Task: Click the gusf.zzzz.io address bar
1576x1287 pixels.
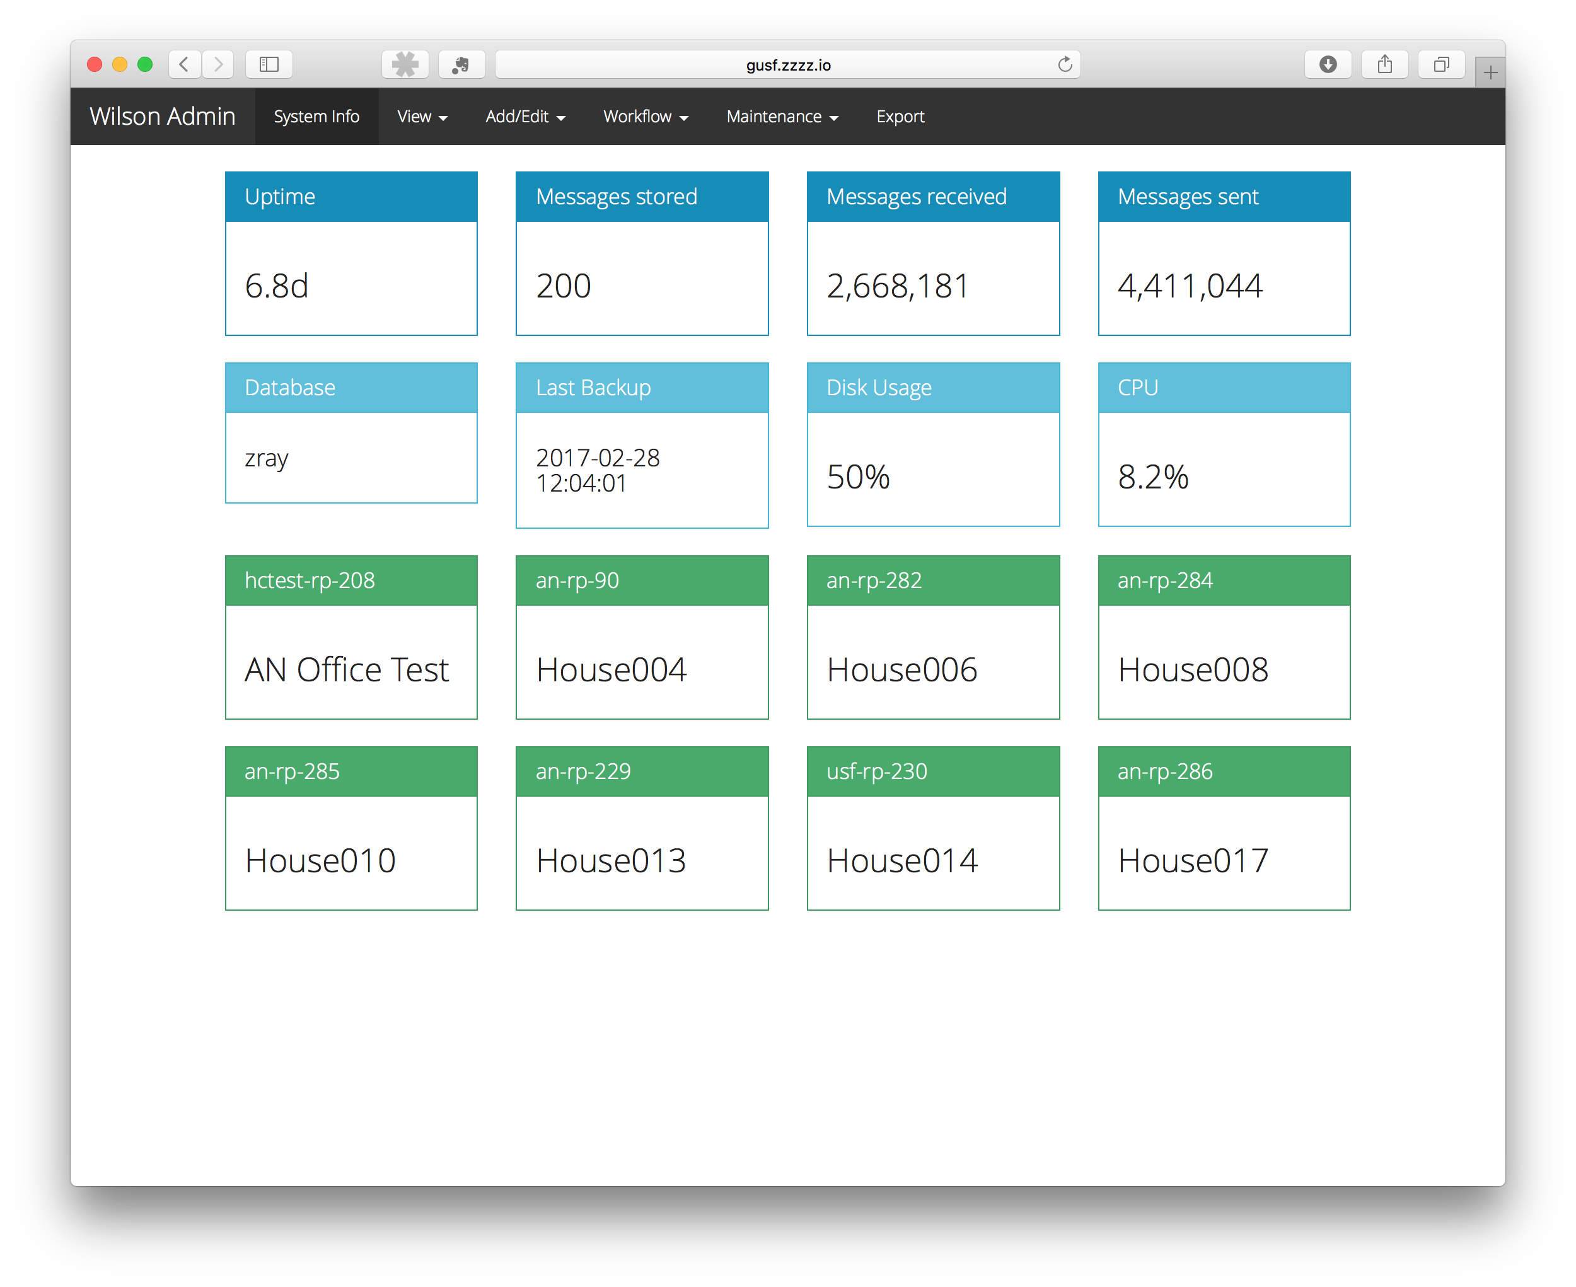Action: (787, 64)
